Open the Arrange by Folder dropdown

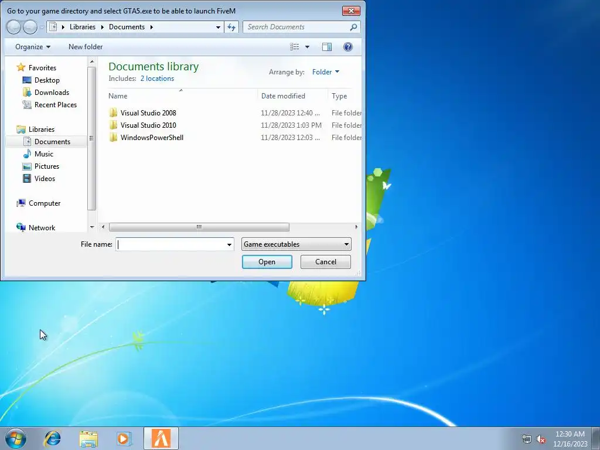(326, 72)
